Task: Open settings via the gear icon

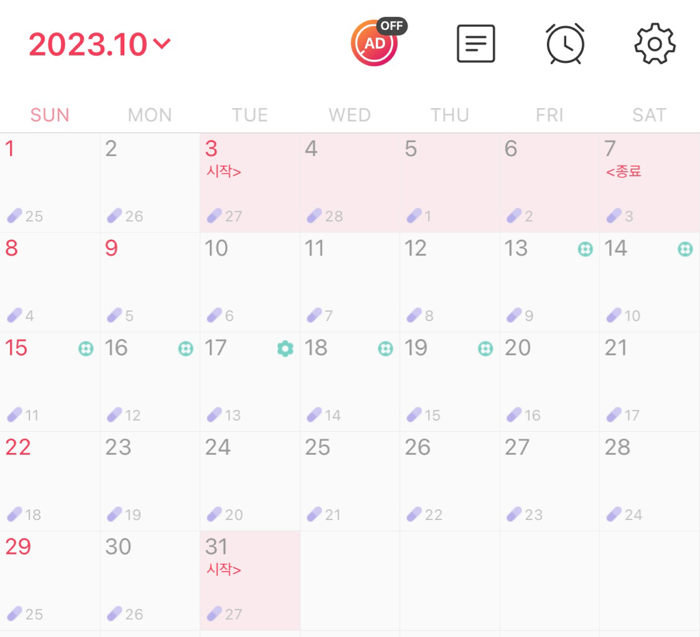Action: point(654,44)
